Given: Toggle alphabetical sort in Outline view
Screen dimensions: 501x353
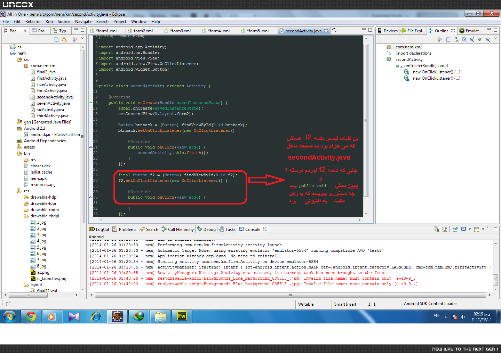Looking at the screenshot, I should point(456,40).
